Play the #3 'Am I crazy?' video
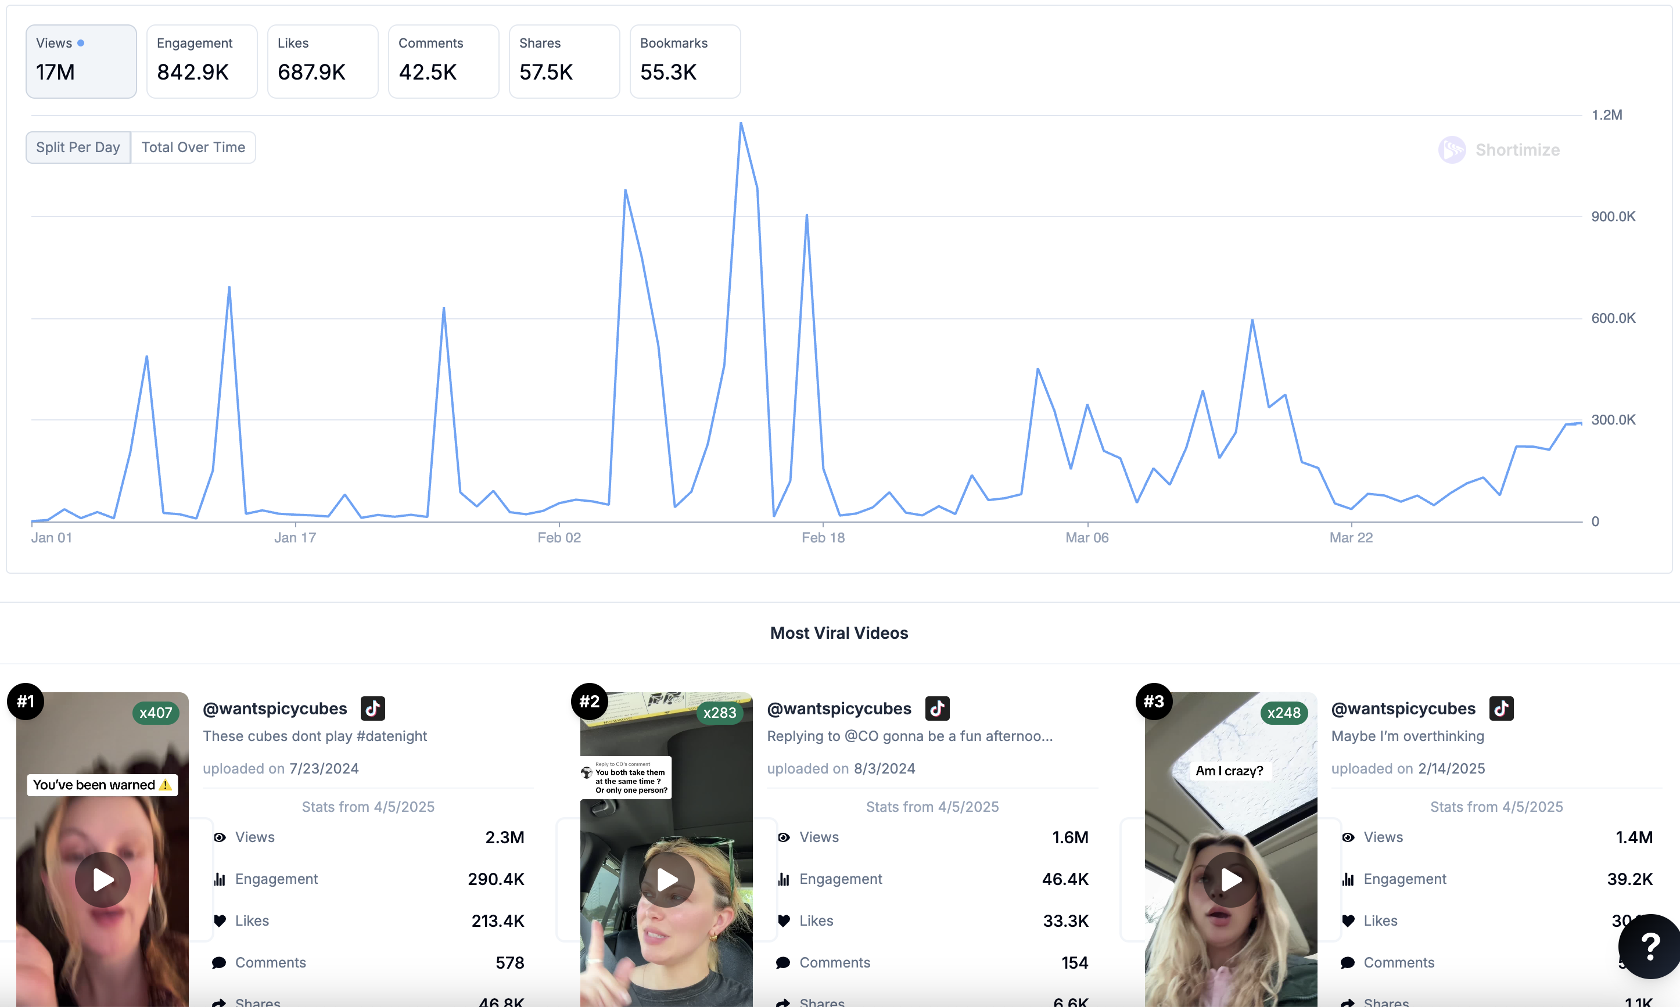The height and width of the screenshot is (1007, 1680). pos(1230,879)
